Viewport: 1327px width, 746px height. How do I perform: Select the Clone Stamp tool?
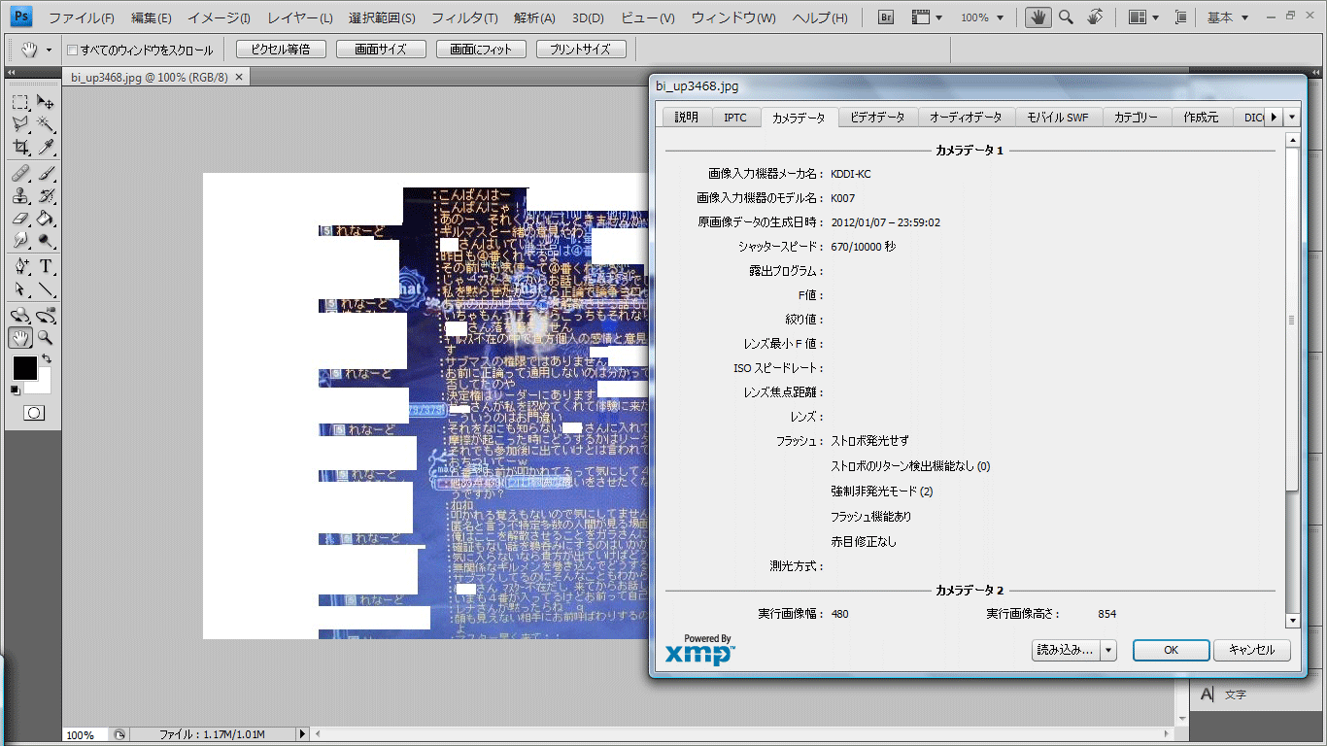[20, 196]
